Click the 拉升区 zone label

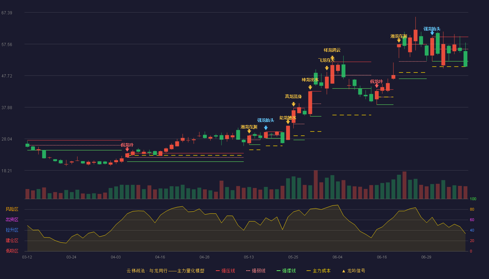(x=12, y=230)
